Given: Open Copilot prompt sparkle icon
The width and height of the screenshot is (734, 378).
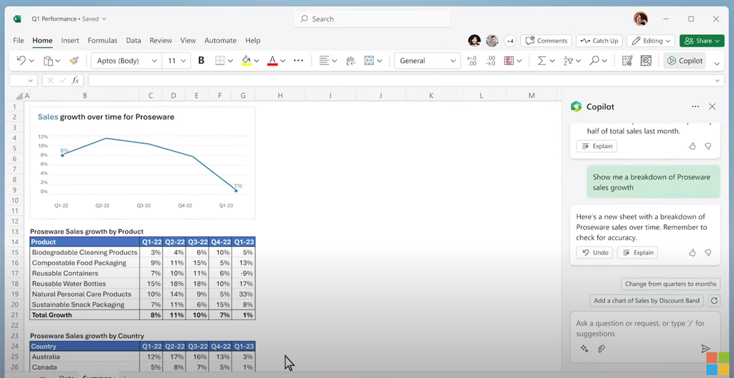Looking at the screenshot, I should click(584, 349).
